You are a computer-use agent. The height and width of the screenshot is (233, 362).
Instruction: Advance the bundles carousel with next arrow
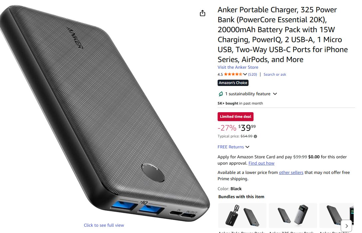click(346, 226)
